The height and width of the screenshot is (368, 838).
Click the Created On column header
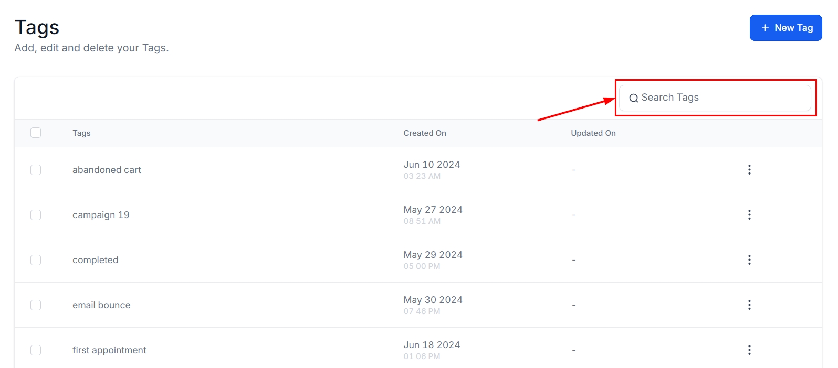[x=425, y=133]
